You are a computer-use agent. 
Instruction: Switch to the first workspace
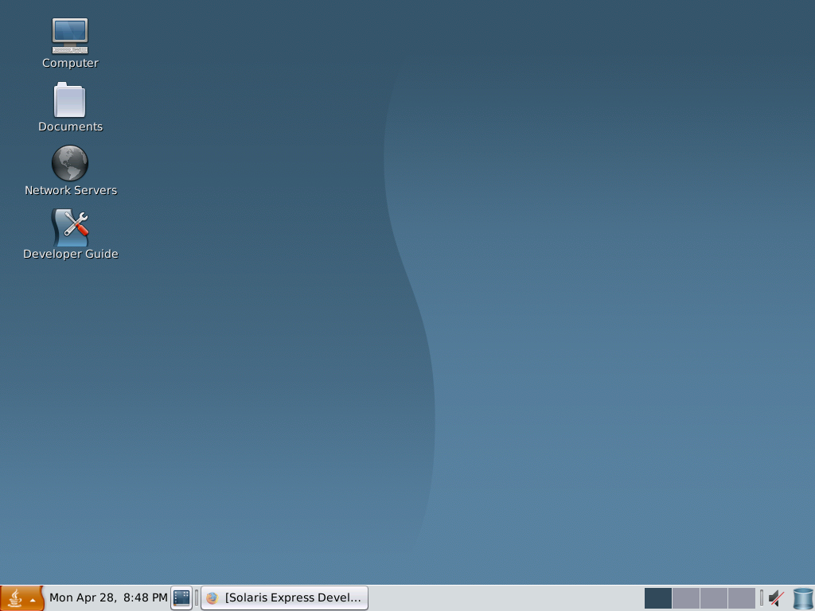(657, 598)
